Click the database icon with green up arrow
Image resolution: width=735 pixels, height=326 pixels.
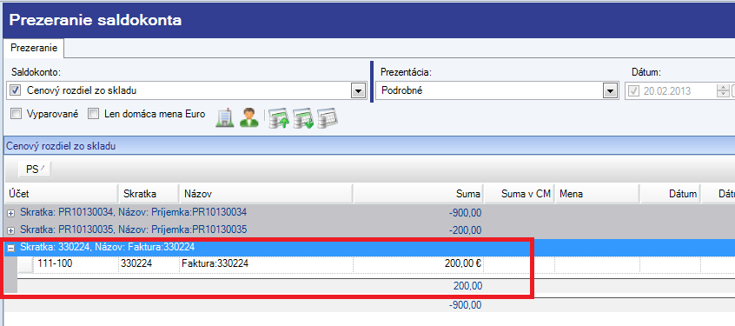click(279, 118)
